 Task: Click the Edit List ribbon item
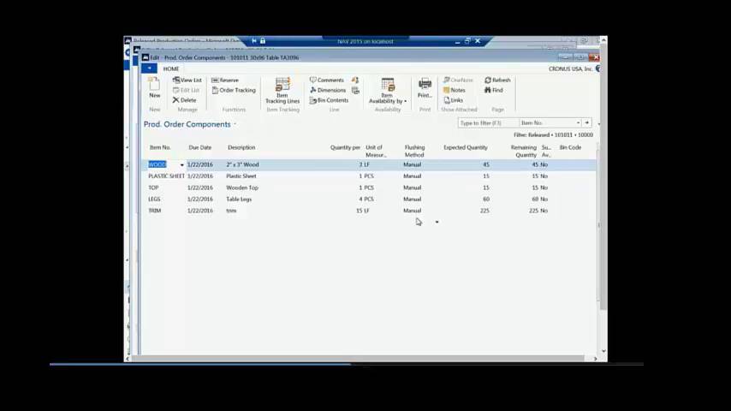[186, 91]
